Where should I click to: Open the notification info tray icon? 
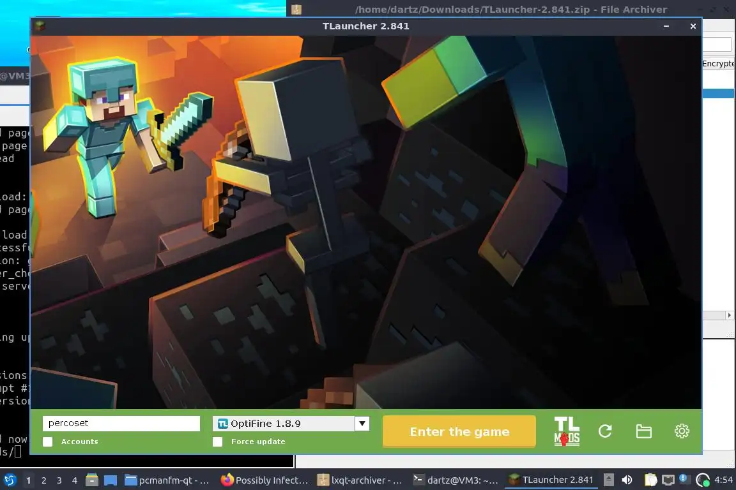(x=684, y=479)
